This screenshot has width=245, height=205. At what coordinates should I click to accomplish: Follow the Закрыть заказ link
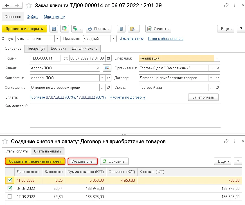tap(132, 38)
